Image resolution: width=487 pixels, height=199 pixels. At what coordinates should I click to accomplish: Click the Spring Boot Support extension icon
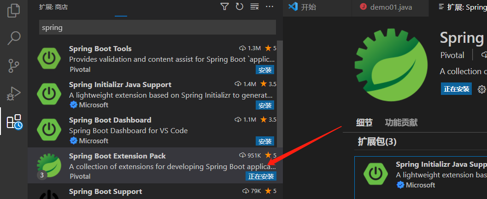(x=49, y=194)
